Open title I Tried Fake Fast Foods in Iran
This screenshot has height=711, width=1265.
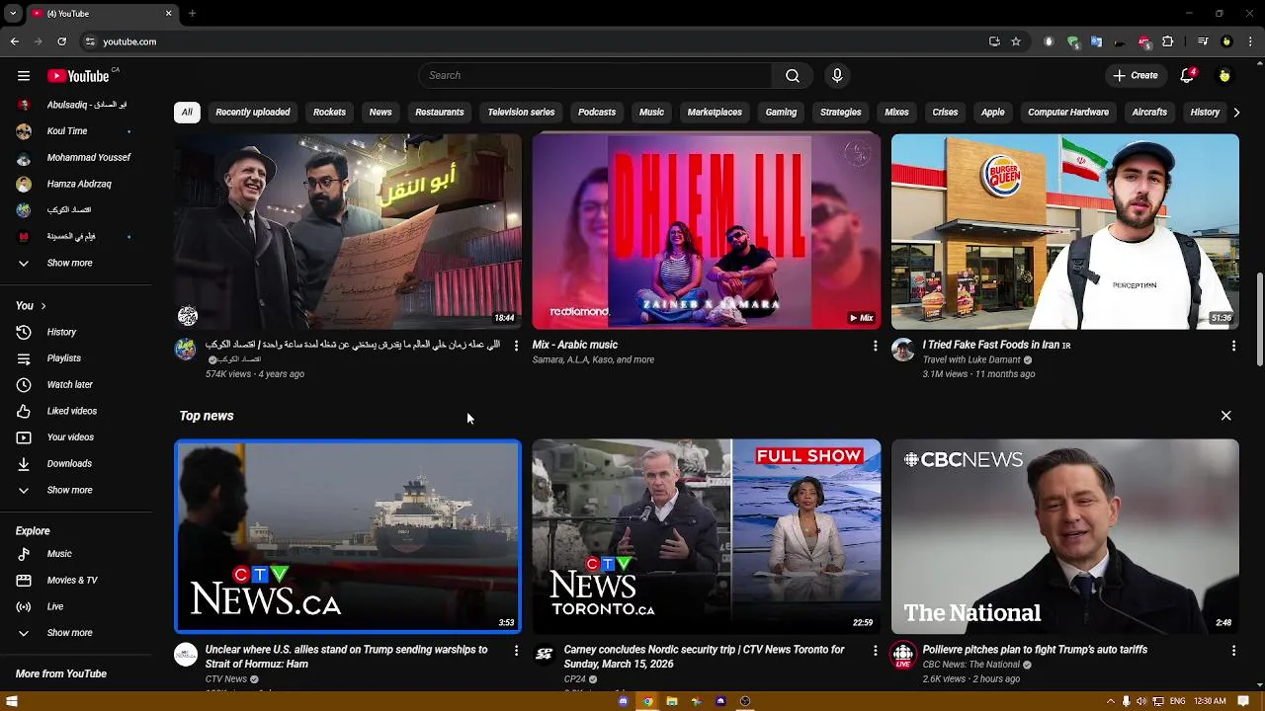(x=996, y=345)
